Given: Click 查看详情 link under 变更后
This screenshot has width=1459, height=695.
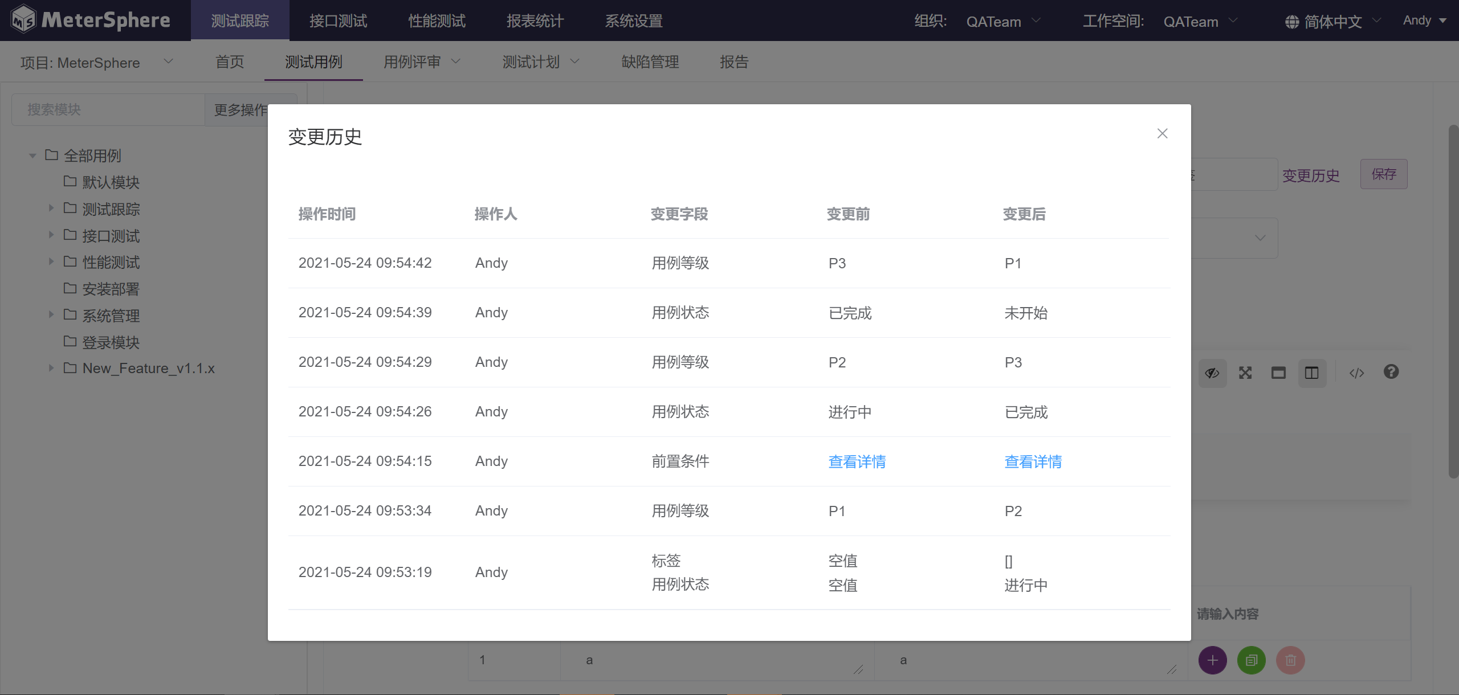Looking at the screenshot, I should pos(1033,461).
